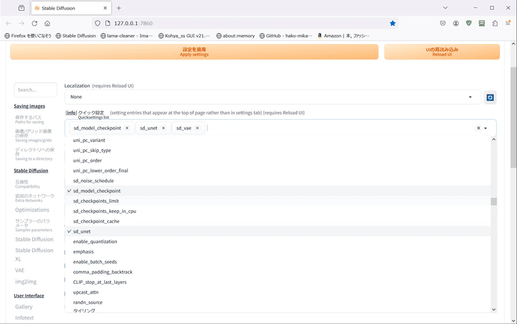
Task: Collapse the Quicksettings dropdown arrow
Action: pyautogui.click(x=486, y=128)
